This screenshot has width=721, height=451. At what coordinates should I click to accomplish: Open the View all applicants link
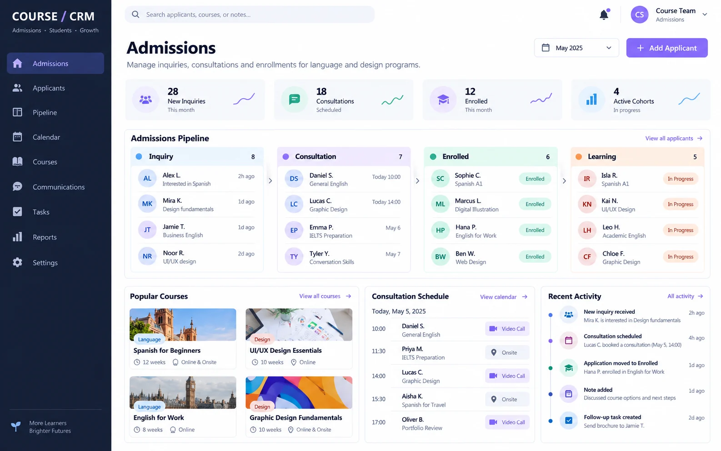pyautogui.click(x=674, y=138)
